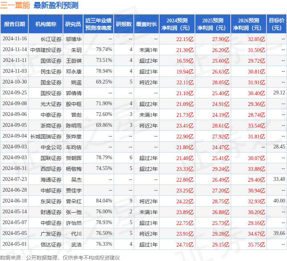Open 中信建投证券 institution entry
Viewport: 287px width, 261px height.
46,50
